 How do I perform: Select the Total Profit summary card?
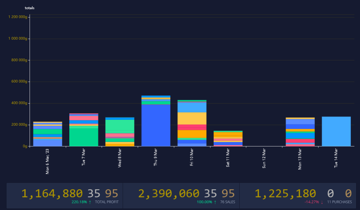pyautogui.click(x=64, y=196)
